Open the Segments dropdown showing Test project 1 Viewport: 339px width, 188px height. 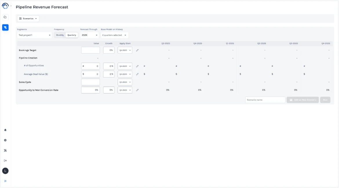click(34, 35)
